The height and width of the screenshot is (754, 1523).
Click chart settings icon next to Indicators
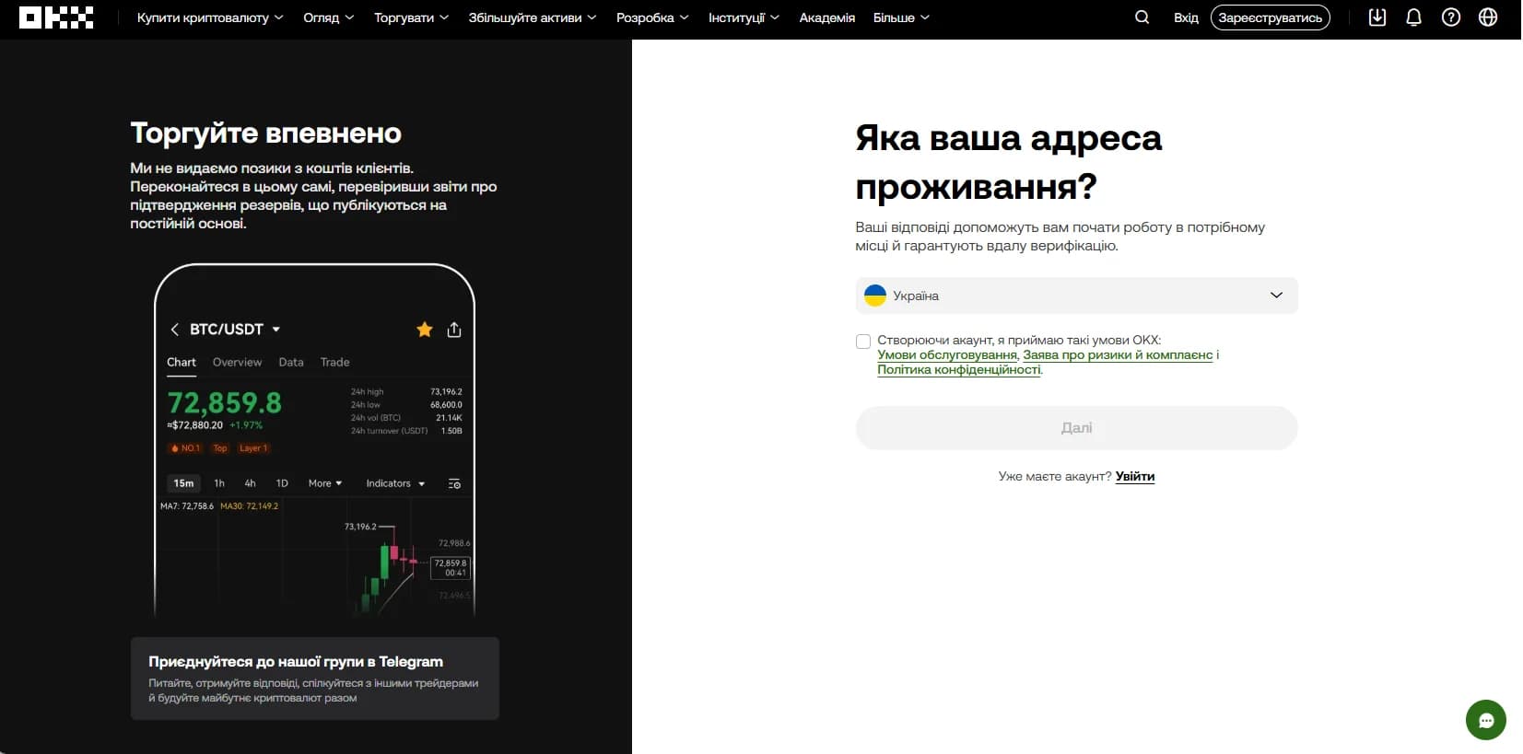coord(454,483)
